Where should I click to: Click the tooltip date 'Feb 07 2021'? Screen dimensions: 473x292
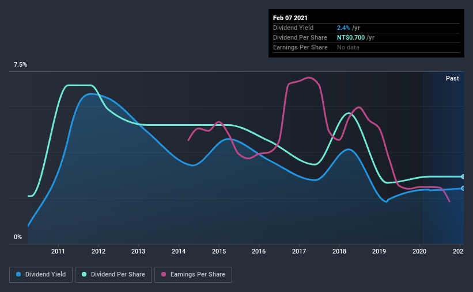(290, 18)
